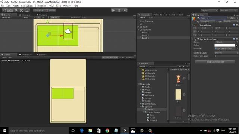Image resolution: width=239 pixels, height=134 pixels.
Task: Toggle Global/Local handle orientation
Action: [50, 10]
